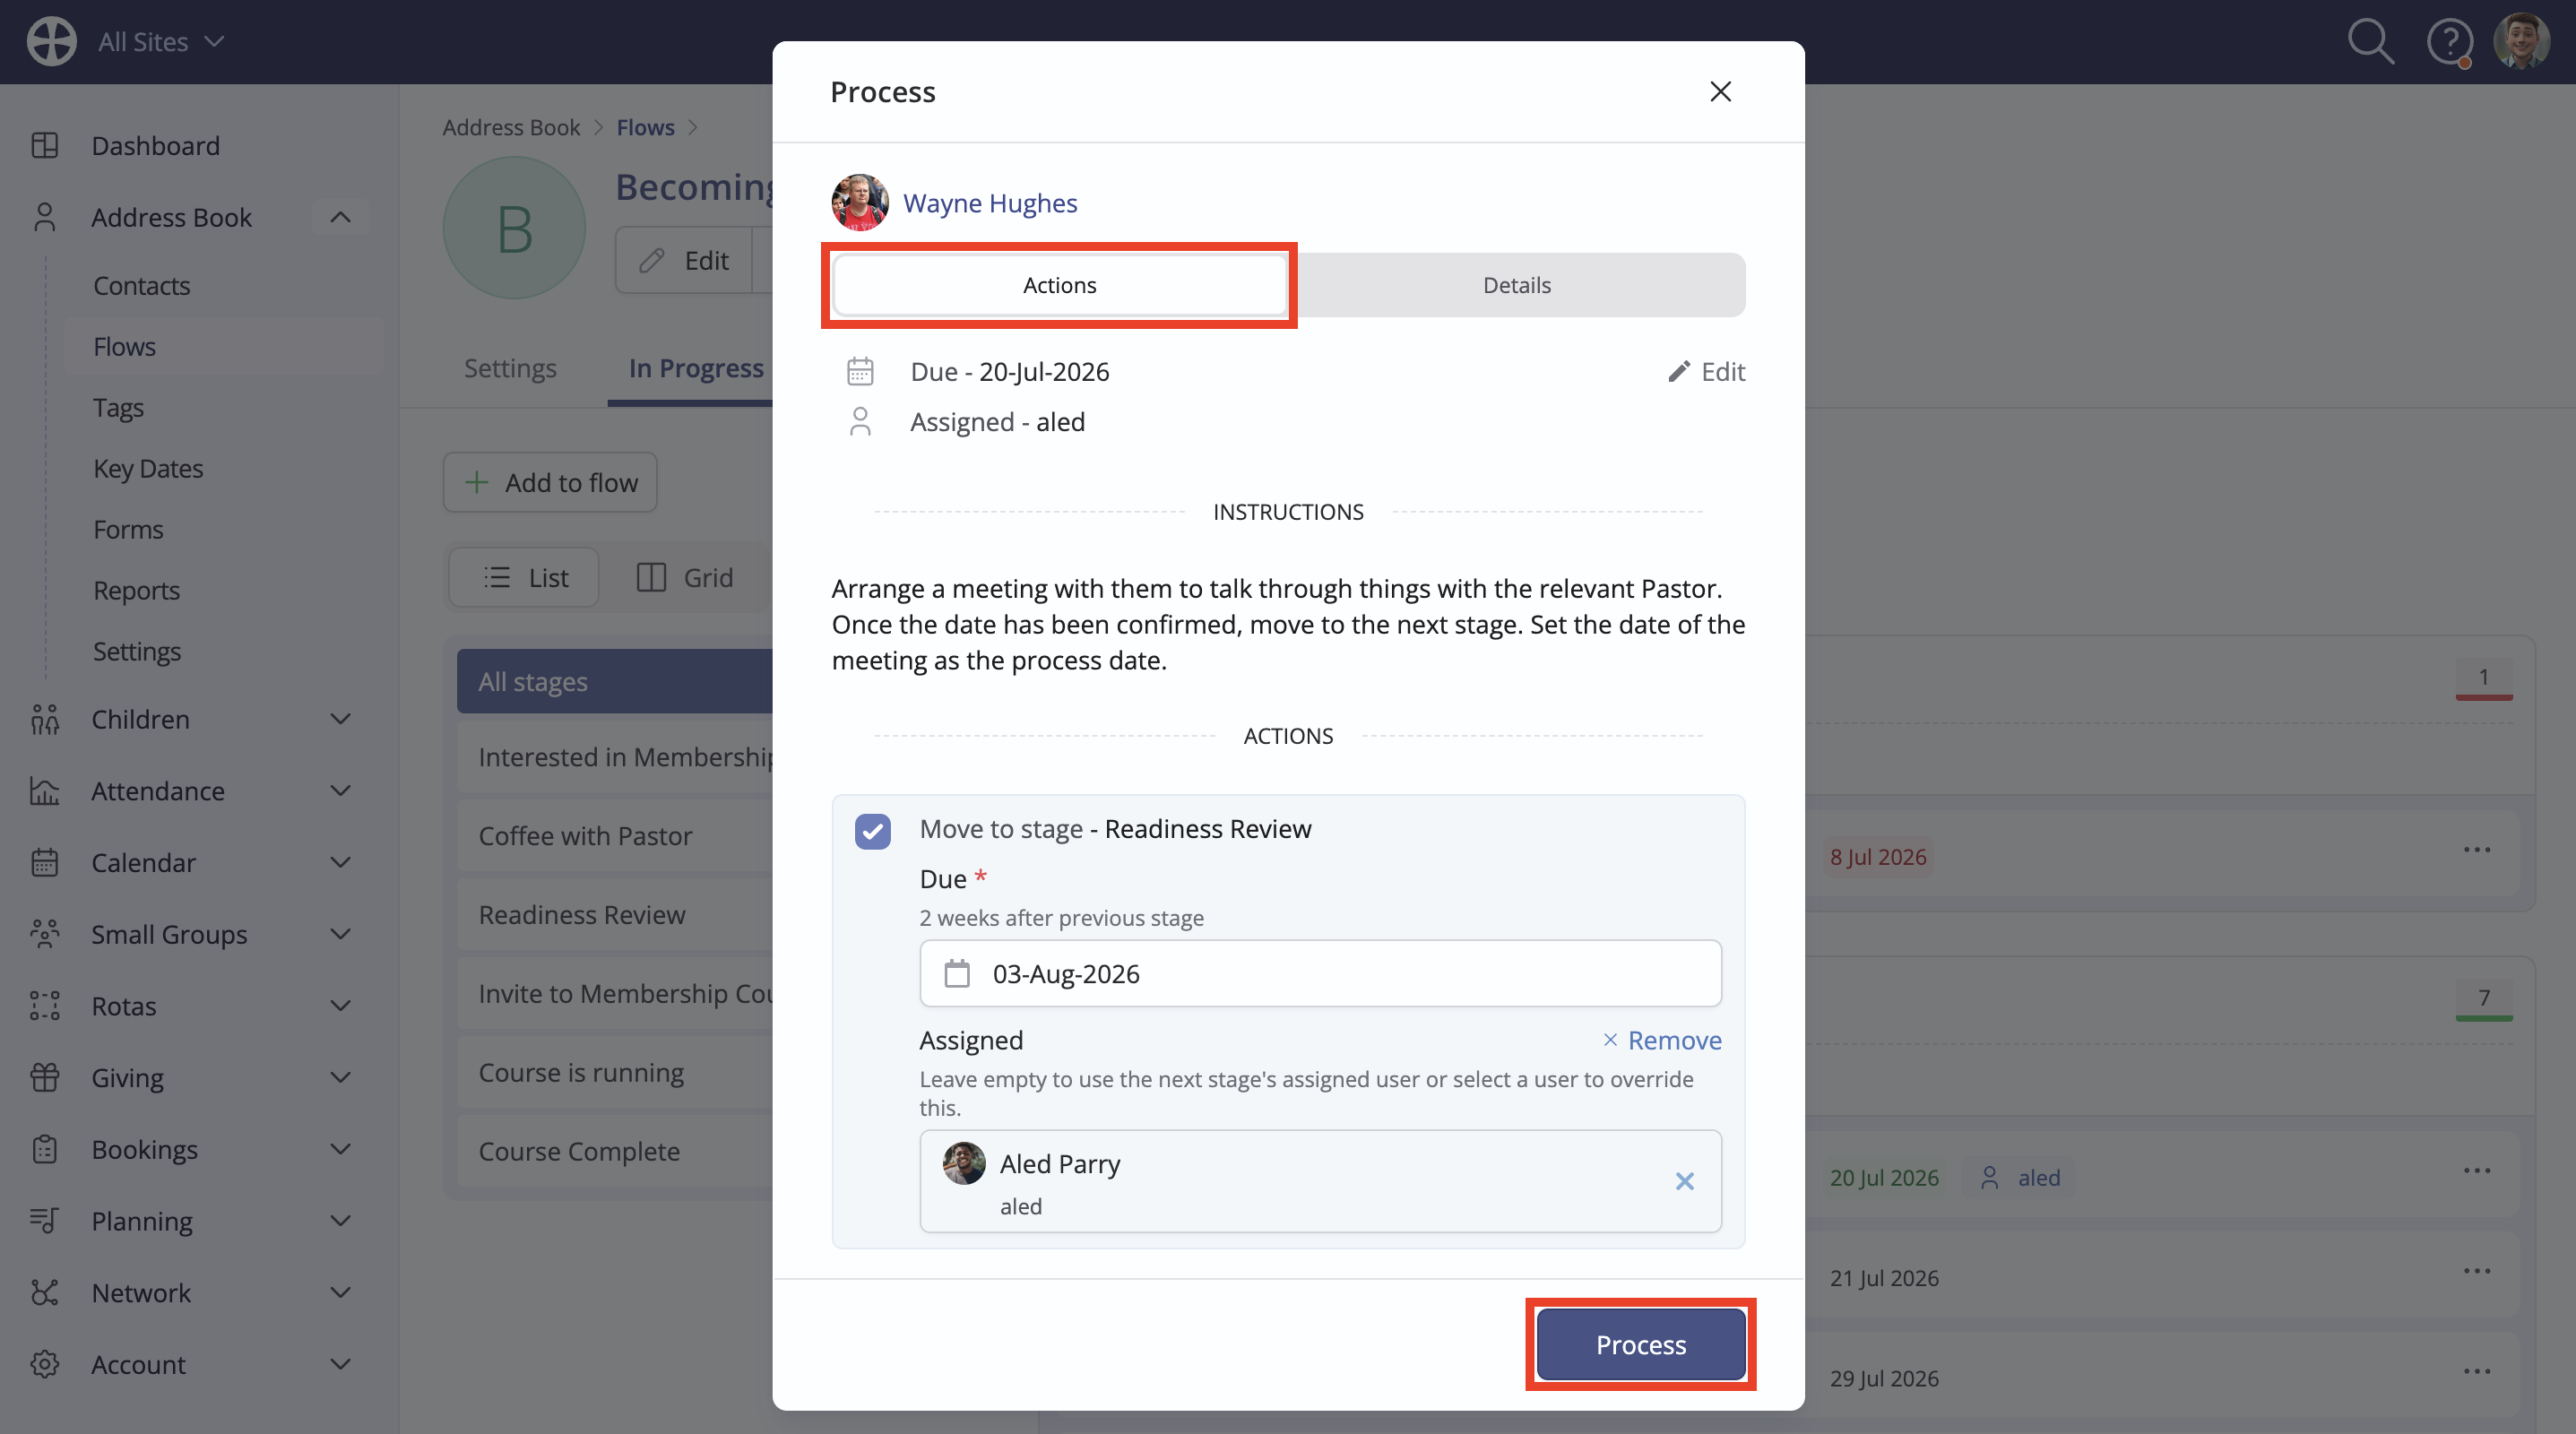Click the calendar icon beside Due 20-Jul-2026

point(860,371)
